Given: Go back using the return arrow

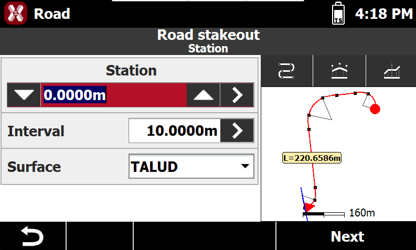Looking at the screenshot, I should click(33, 236).
